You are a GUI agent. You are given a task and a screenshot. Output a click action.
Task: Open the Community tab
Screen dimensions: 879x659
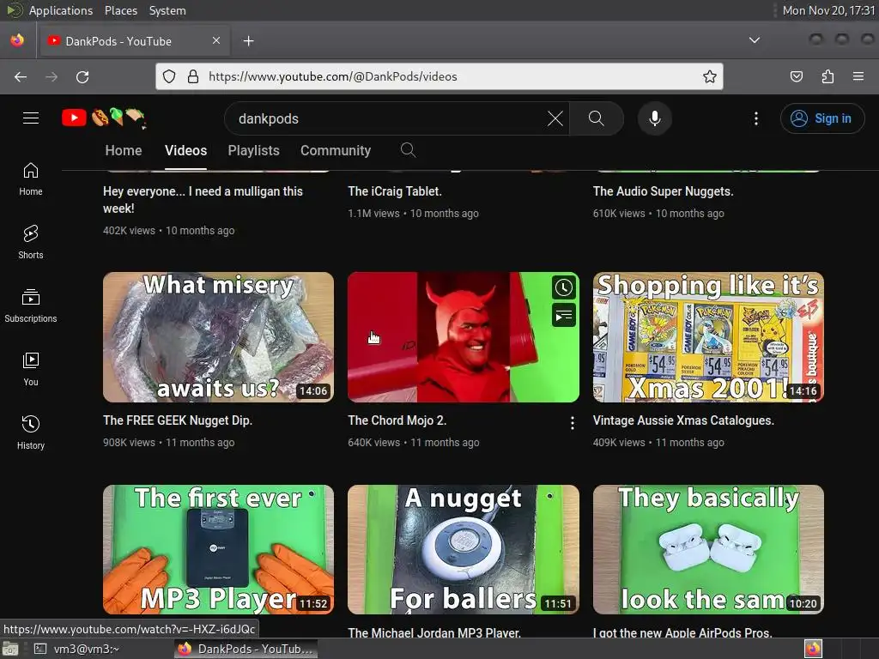tap(336, 150)
